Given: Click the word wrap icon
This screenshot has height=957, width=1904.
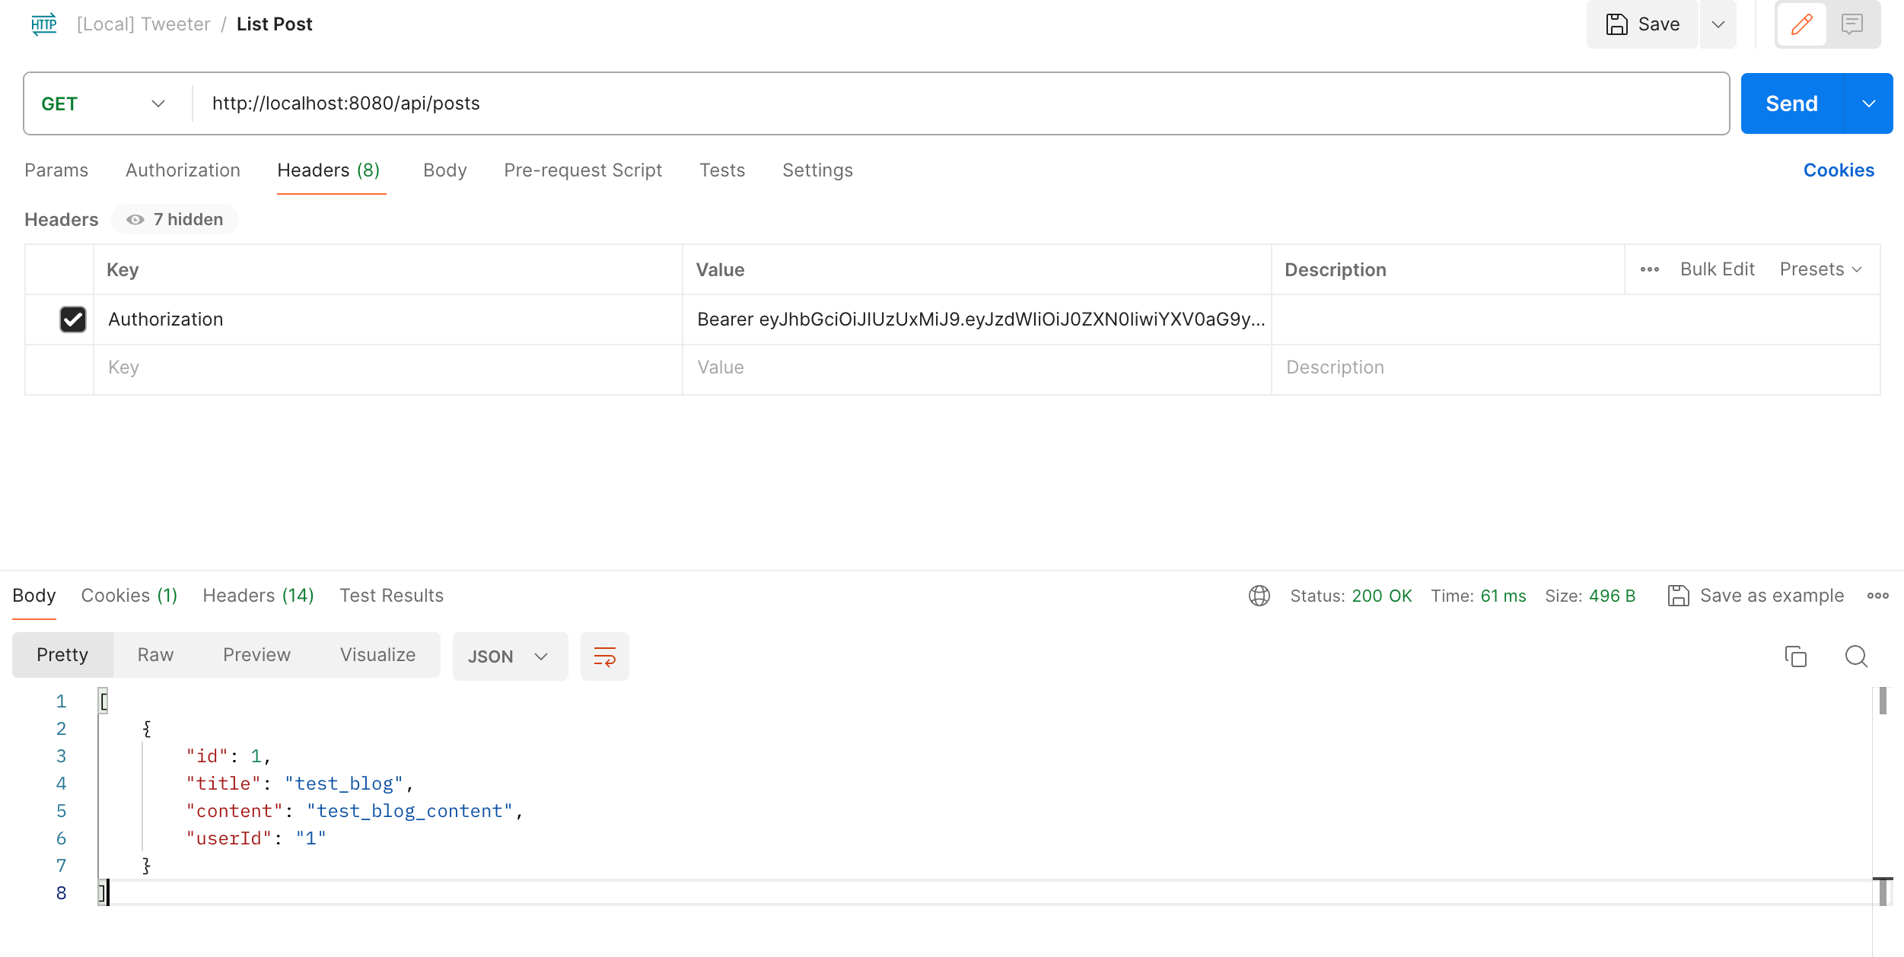Looking at the screenshot, I should 604,656.
